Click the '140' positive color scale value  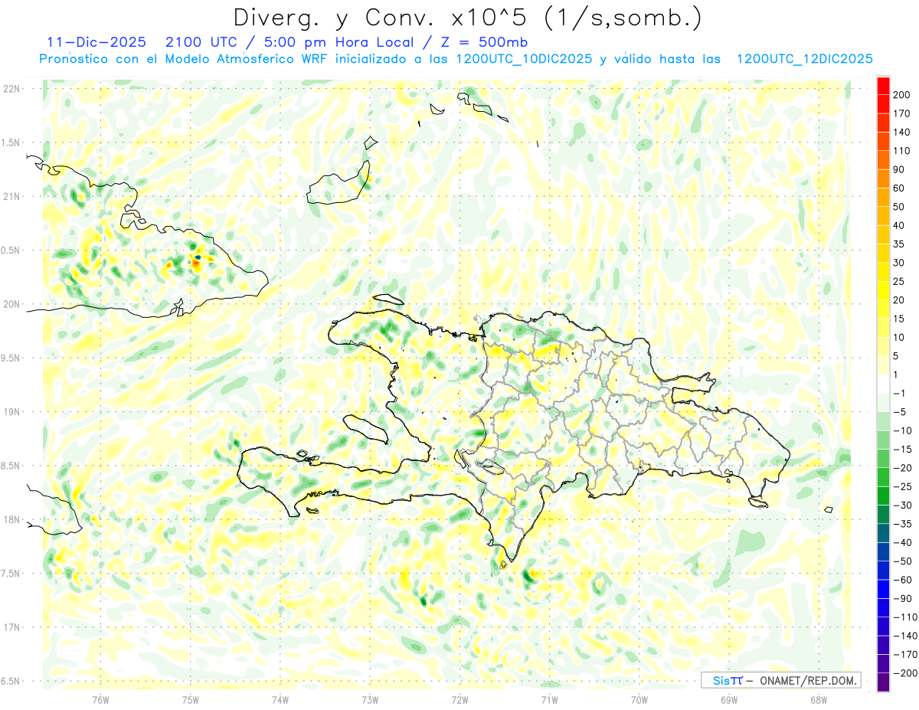pyautogui.click(x=901, y=133)
